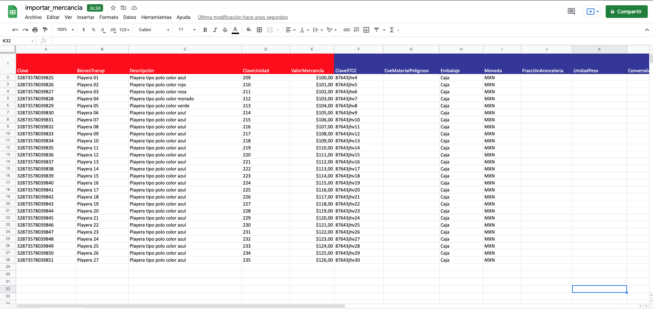The image size is (653, 309).
Task: Open the zoom 100% dropdown
Action: pyautogui.click(x=66, y=30)
